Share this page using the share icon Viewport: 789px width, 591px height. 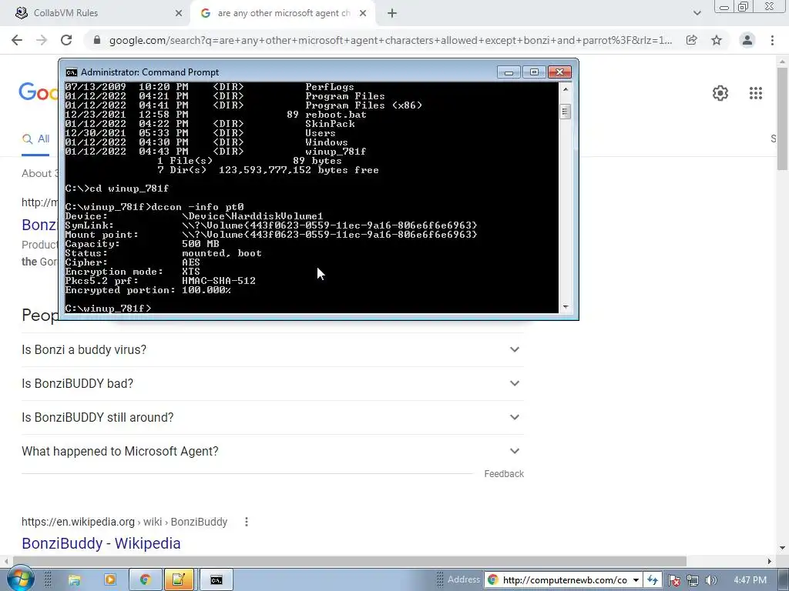tap(691, 40)
